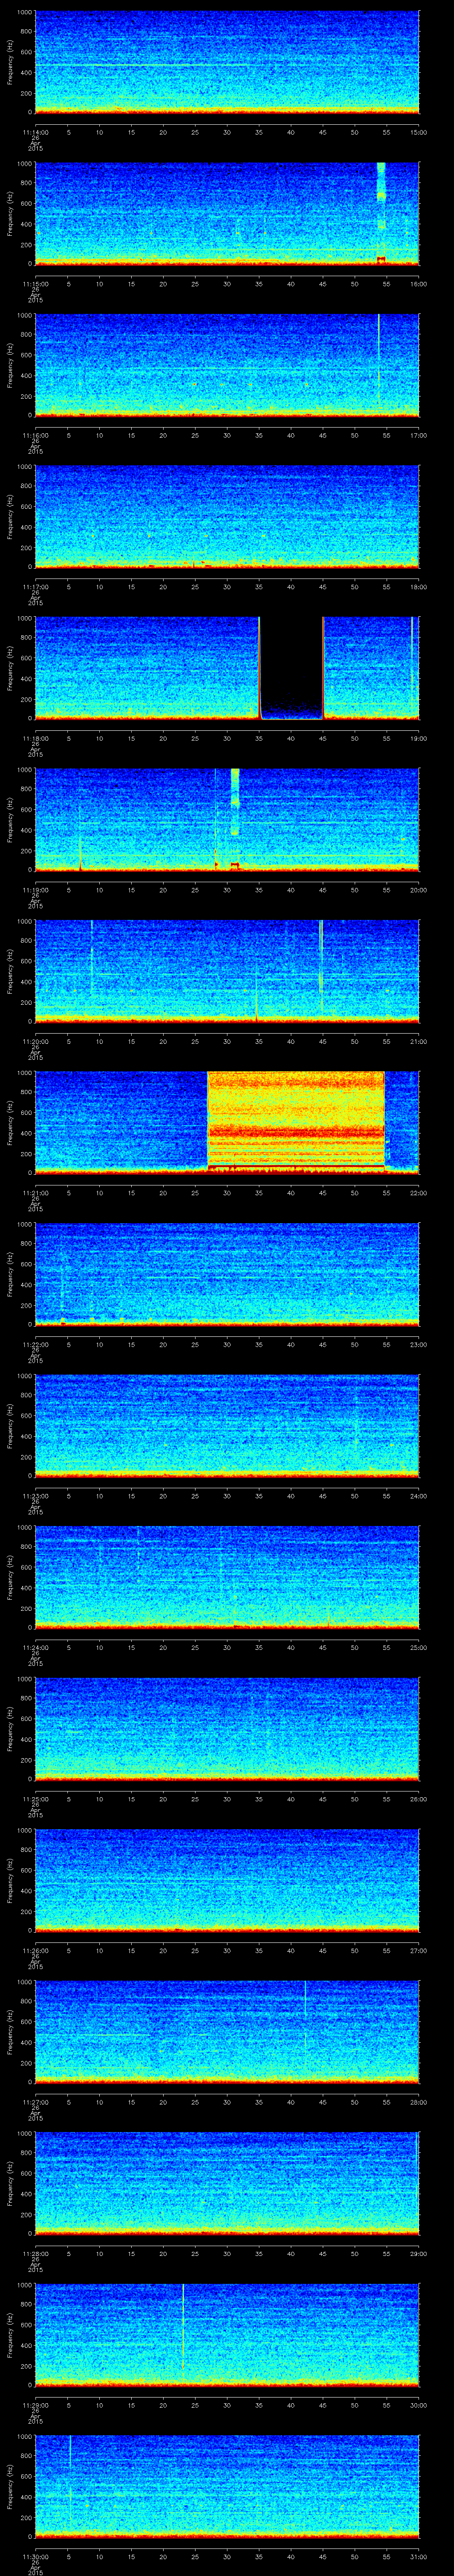The width and height of the screenshot is (454, 2576).
Task: Open the spectrogram panel starting at 11:22:00
Action: (227, 1274)
